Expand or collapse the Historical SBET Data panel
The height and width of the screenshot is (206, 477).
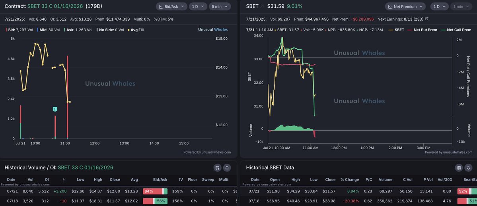pyautogui.click(x=469, y=167)
